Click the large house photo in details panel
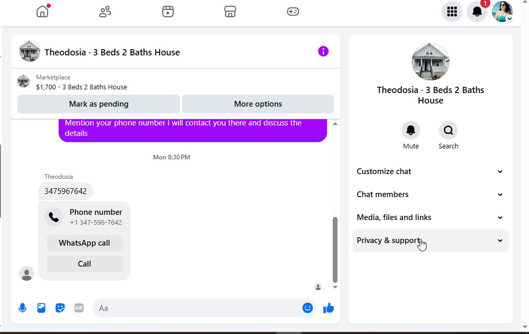The width and height of the screenshot is (529, 334). (431, 62)
